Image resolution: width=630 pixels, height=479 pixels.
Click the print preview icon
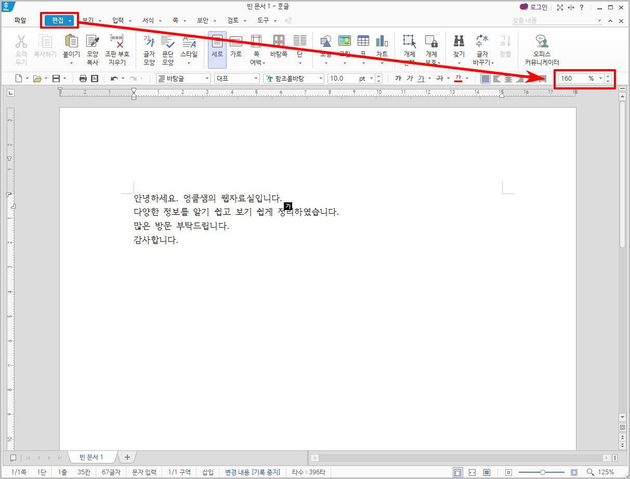point(95,79)
